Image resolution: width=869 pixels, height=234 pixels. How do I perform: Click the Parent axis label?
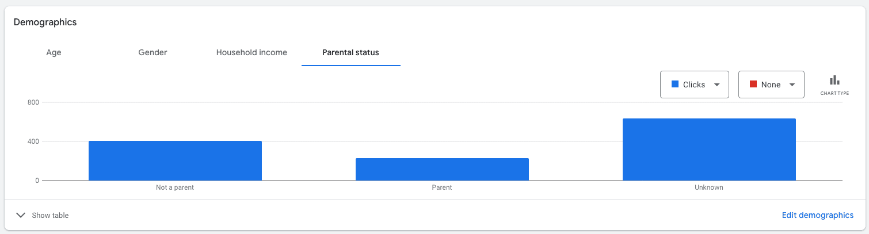[x=442, y=187]
